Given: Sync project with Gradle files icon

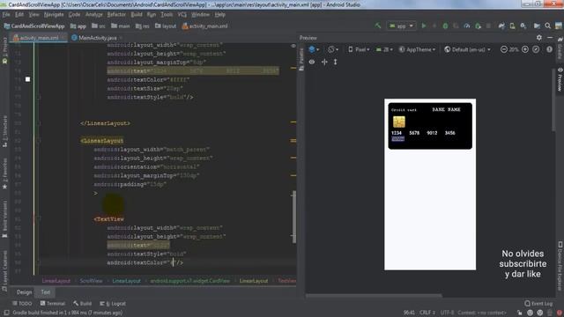Looking at the screenshot, I should coord(501,26).
